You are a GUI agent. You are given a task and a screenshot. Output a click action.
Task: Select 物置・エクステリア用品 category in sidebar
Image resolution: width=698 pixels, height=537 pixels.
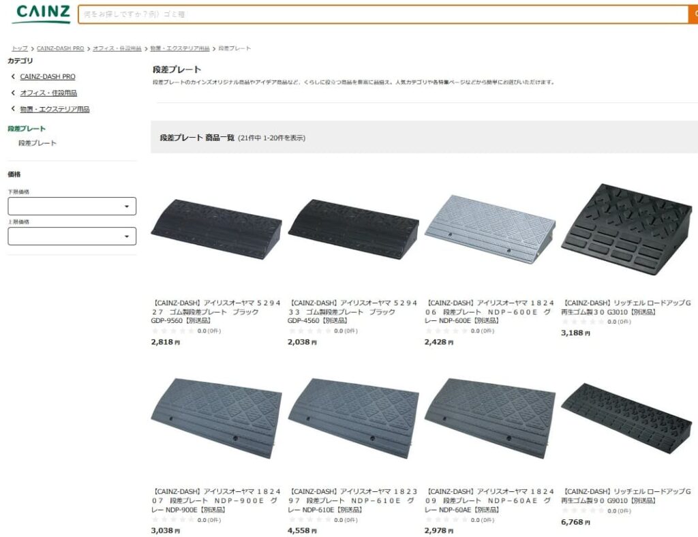[55, 109]
